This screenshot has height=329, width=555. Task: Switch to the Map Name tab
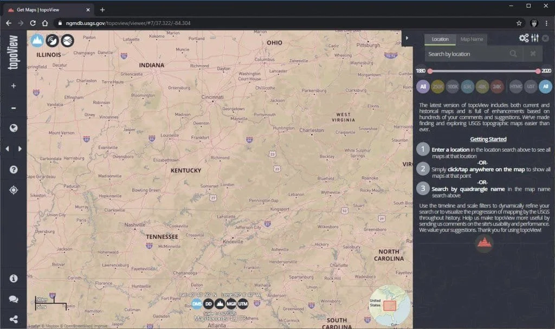coord(472,40)
